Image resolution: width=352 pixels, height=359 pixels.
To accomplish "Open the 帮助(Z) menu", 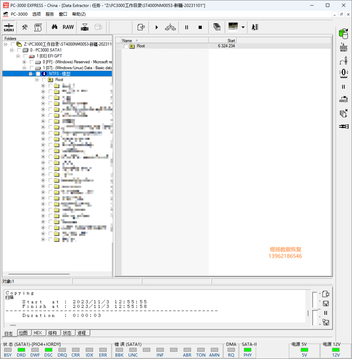I will 79,14.
